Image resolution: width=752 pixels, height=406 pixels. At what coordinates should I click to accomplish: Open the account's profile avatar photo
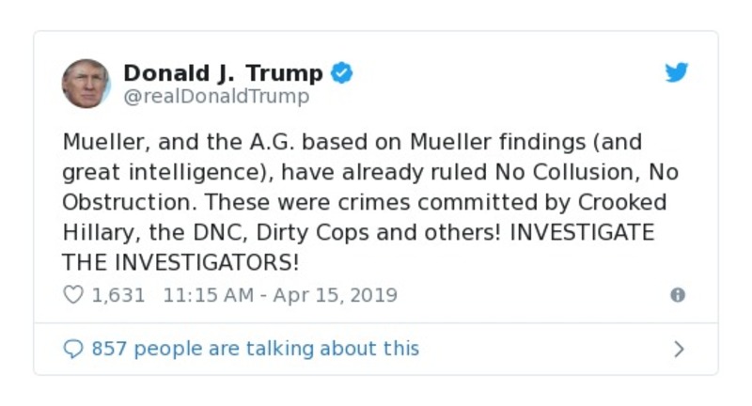(x=86, y=83)
